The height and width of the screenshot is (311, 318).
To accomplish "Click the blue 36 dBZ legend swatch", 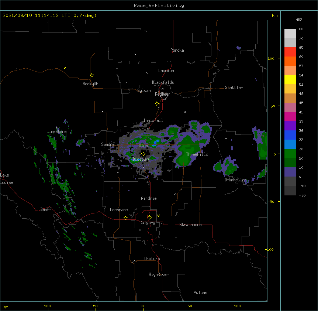I will [x=290, y=135].
